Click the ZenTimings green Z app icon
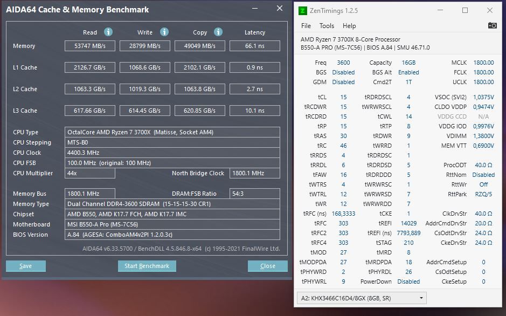This screenshot has height=316, width=506. (302, 11)
